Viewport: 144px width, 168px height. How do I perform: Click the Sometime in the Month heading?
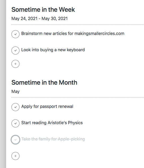(x=44, y=83)
